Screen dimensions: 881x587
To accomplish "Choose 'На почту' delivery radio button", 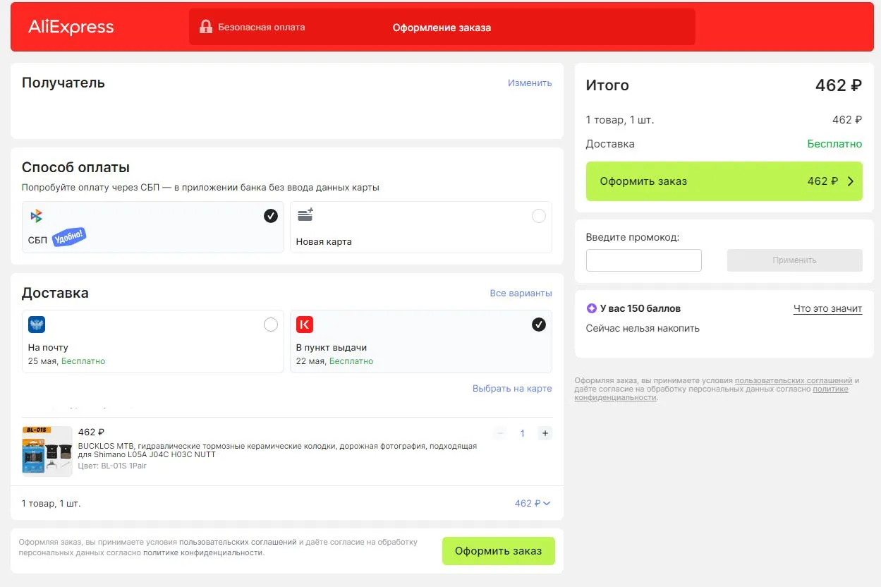I will 271,325.
